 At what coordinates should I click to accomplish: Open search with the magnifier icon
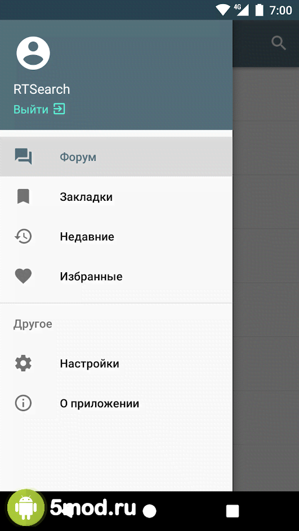279,43
